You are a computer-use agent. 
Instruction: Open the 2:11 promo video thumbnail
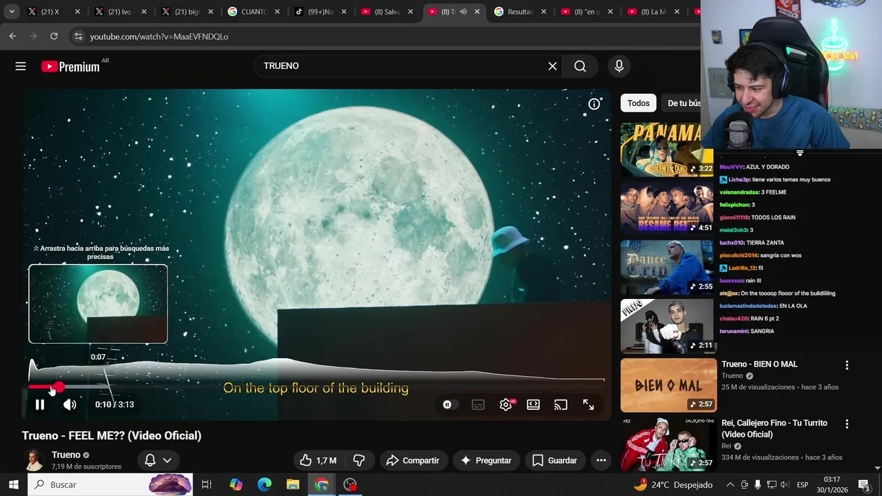click(x=667, y=325)
